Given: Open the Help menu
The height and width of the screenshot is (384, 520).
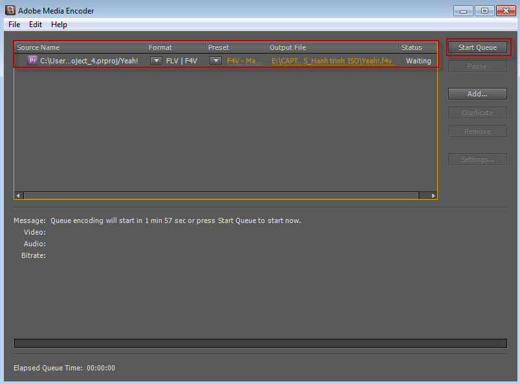Looking at the screenshot, I should click(x=59, y=25).
